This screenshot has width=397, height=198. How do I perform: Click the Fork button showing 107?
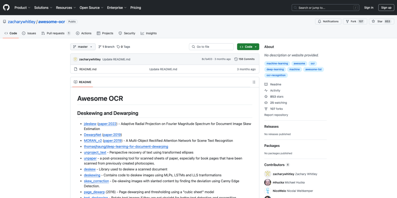pyautogui.click(x=355, y=21)
